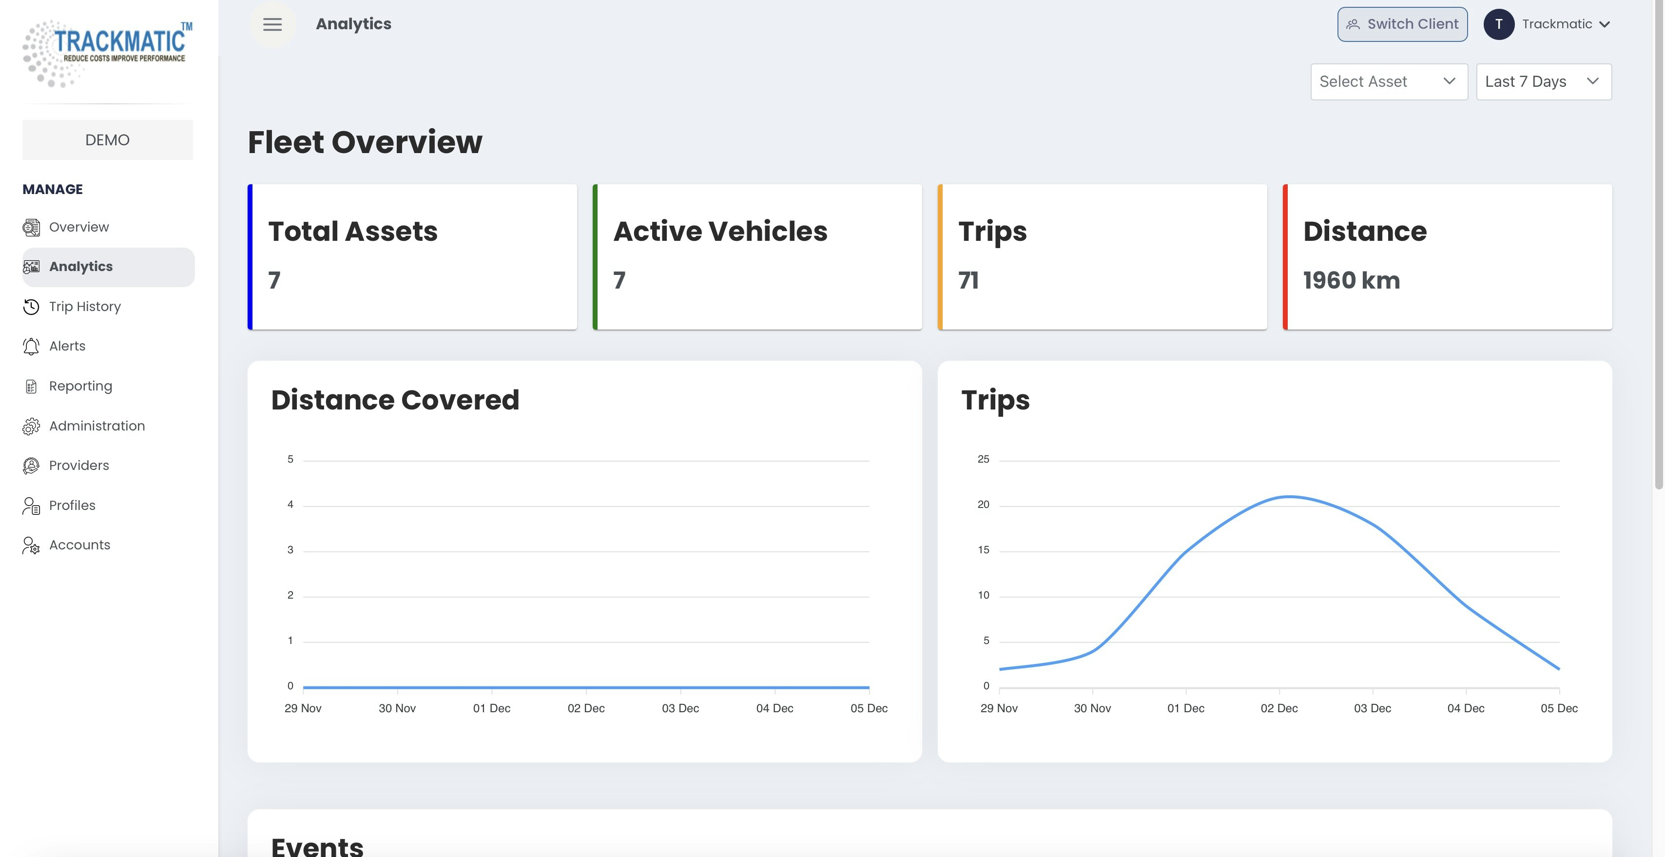The width and height of the screenshot is (1665, 857).
Task: Click the Switch Client button
Action: [x=1402, y=24]
